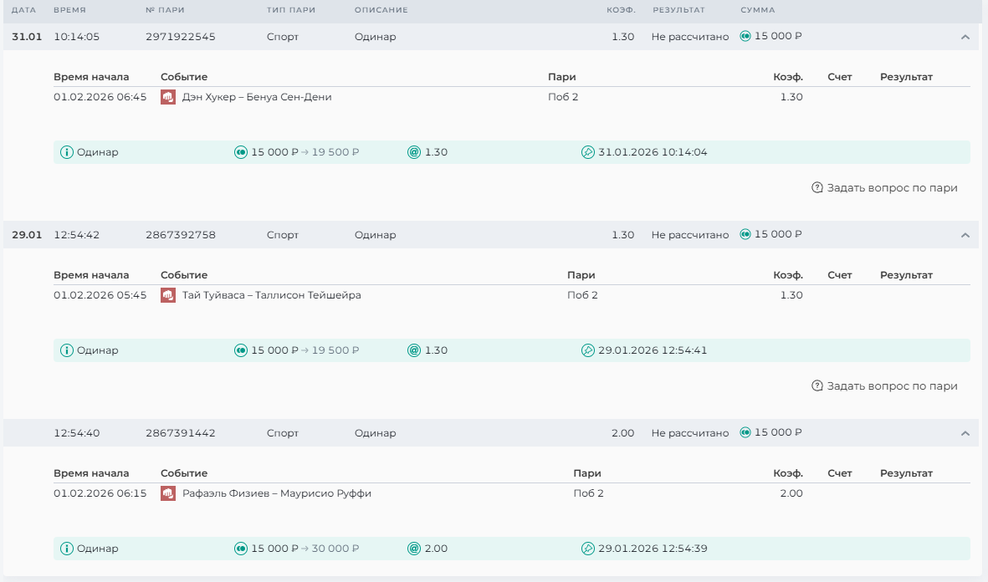
Task: Click the clock icon beside 31.01.2026 10:14:04
Action: pyautogui.click(x=587, y=152)
